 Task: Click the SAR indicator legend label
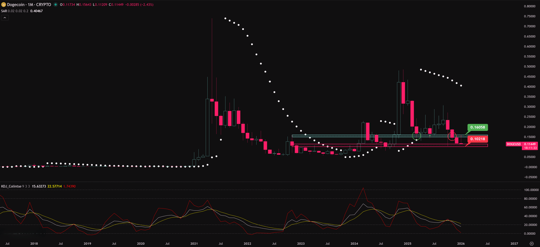coord(4,11)
